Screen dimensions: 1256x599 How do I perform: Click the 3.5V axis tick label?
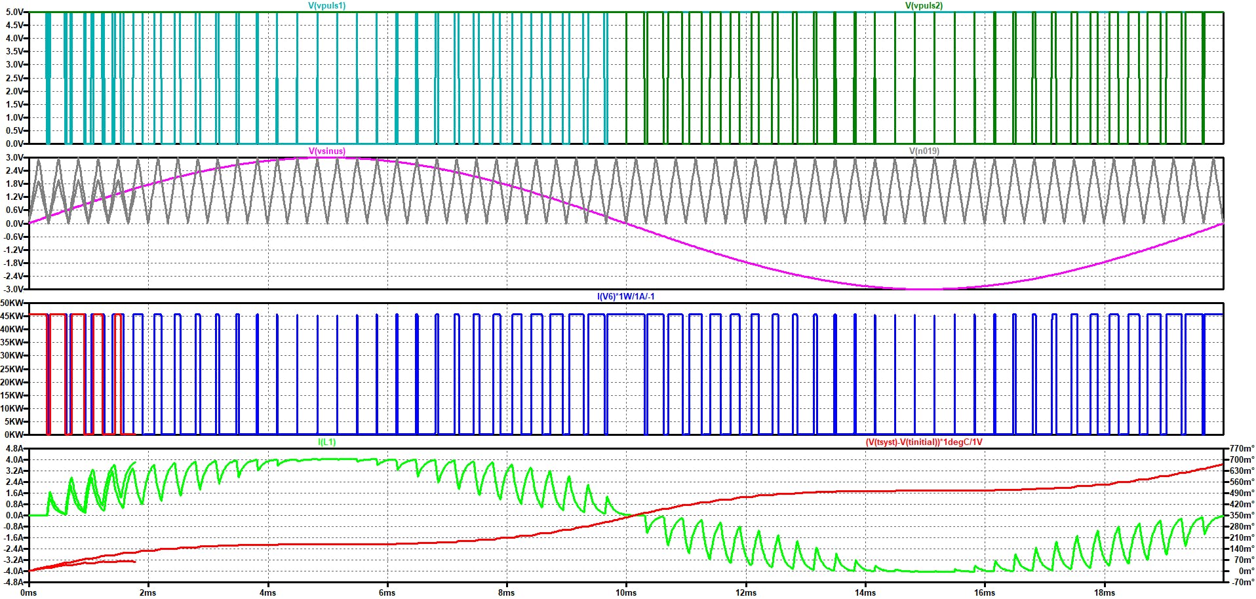click(x=14, y=51)
